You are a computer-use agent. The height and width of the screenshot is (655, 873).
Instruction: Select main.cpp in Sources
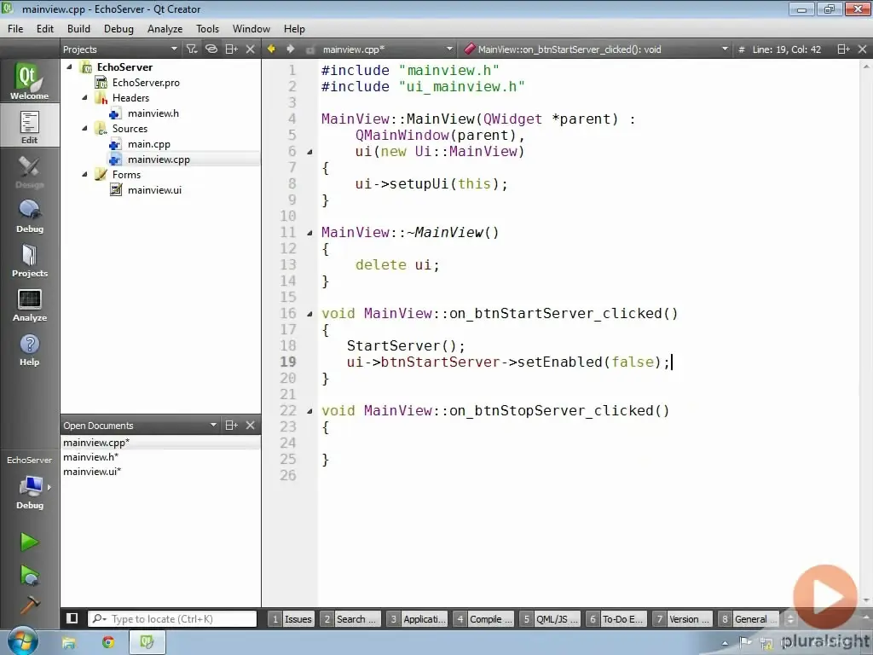[x=148, y=143]
